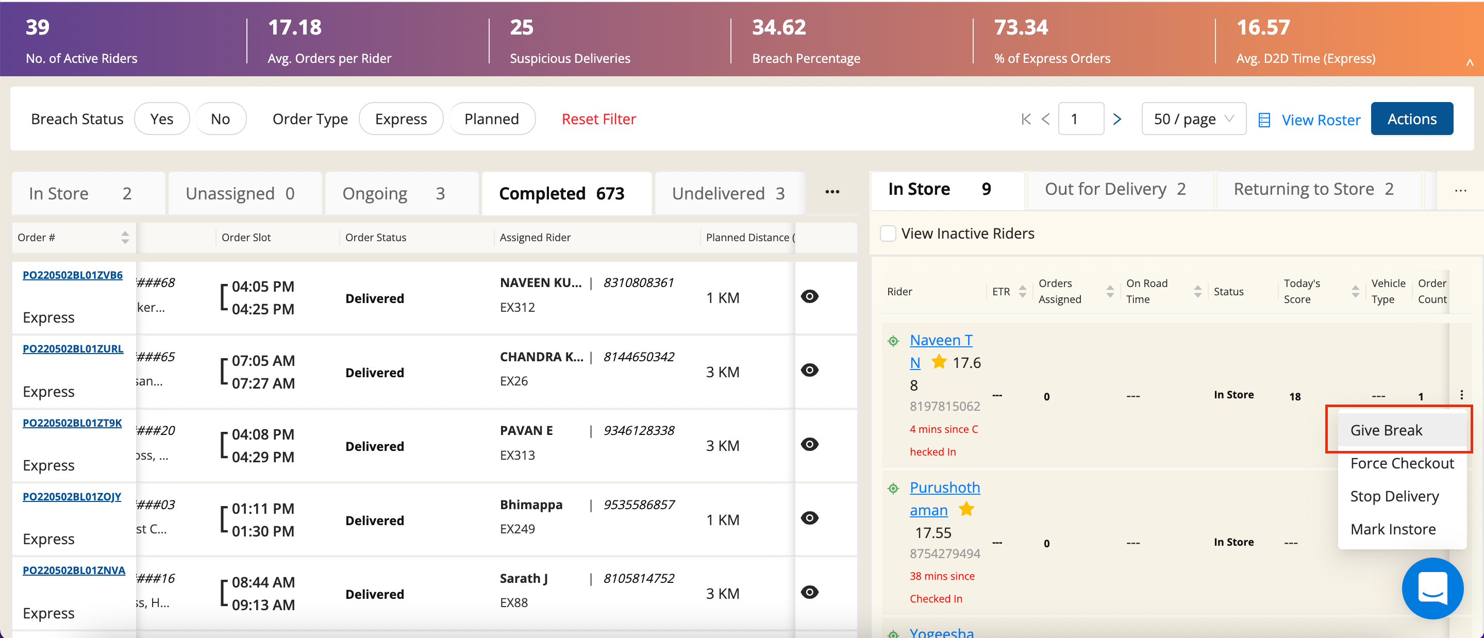Toggle Express order type filter
Image resolution: width=1484 pixels, height=638 pixels.
coord(401,119)
